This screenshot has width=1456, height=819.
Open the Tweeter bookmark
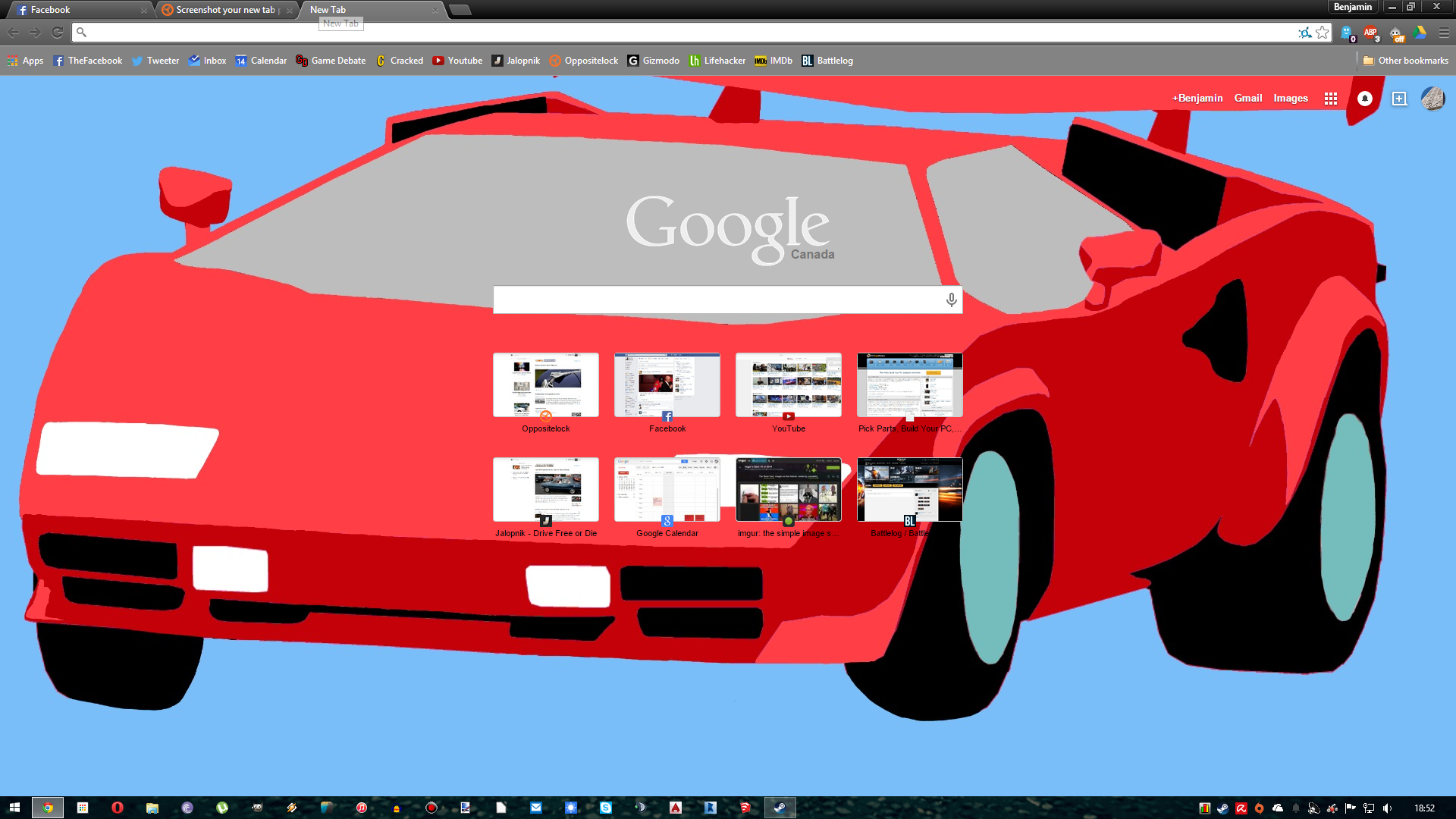[x=155, y=61]
